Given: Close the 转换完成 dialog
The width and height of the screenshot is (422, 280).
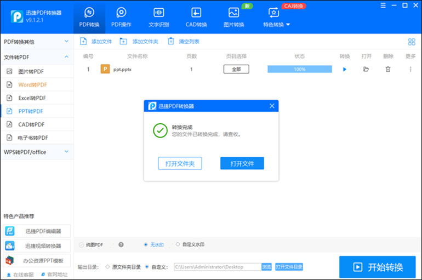Looking at the screenshot, I should coord(272,106).
